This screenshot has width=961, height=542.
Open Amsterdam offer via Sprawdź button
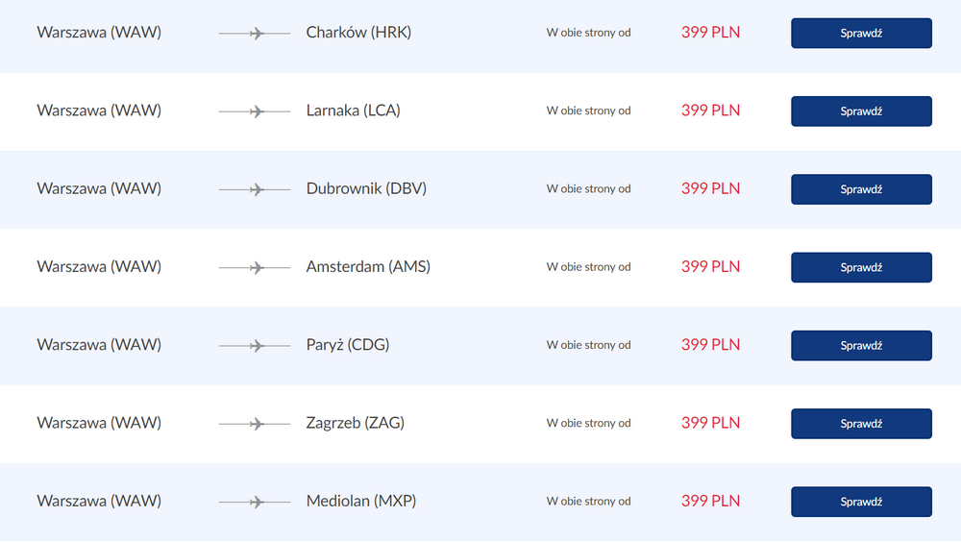click(x=861, y=267)
